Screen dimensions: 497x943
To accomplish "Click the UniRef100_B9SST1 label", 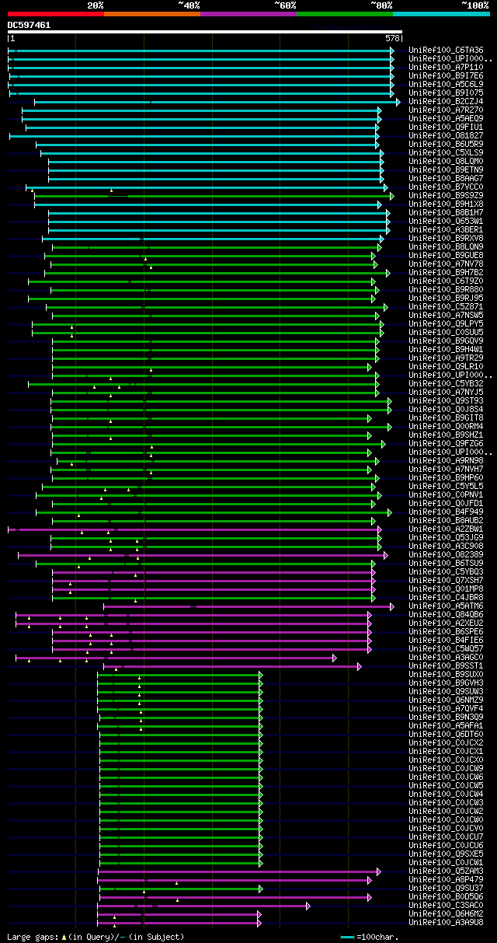I will point(446,665).
